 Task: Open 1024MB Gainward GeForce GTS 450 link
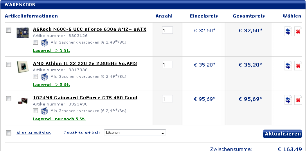[x=85, y=98]
